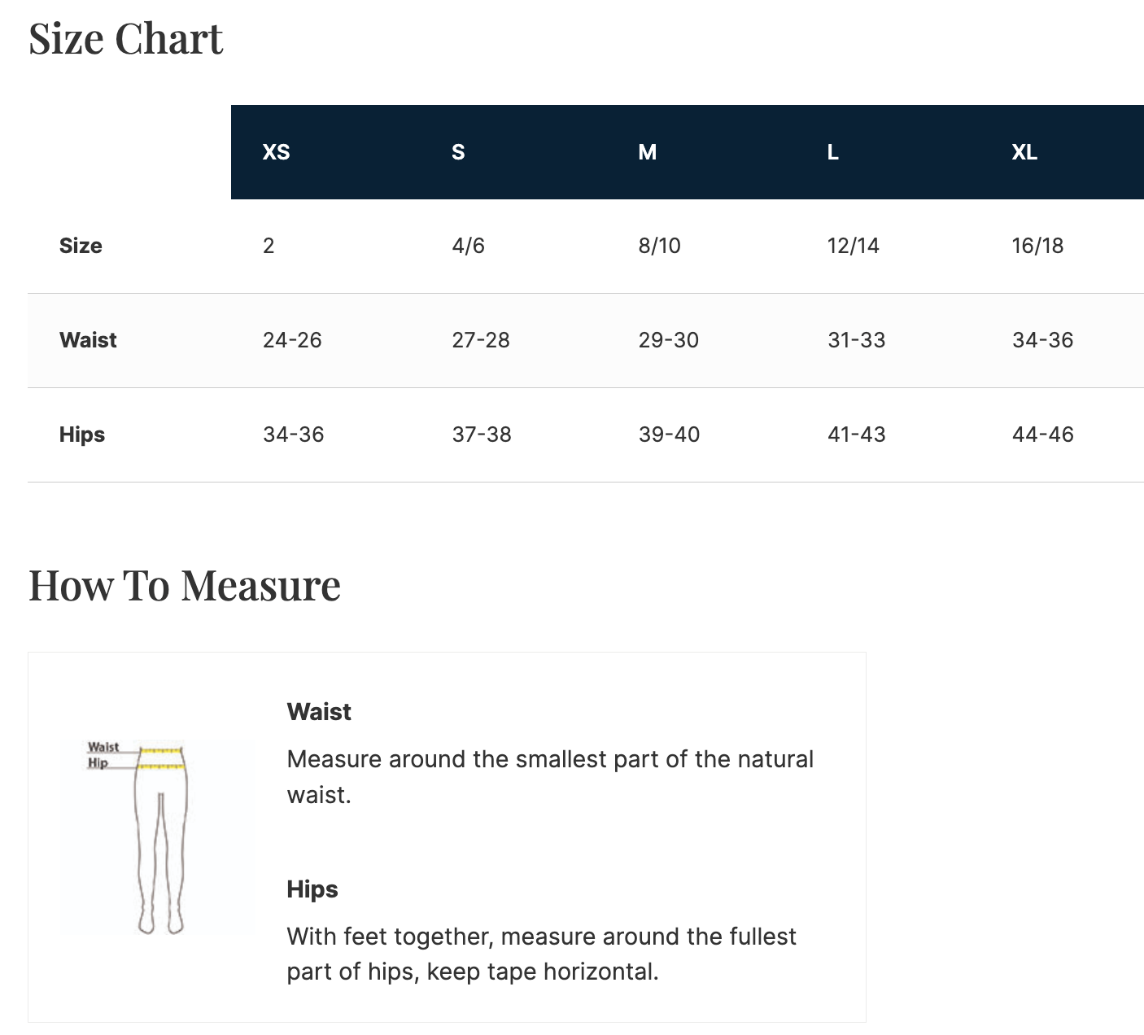Click the 44-46 hips cell
Viewport: 1144px width, 1035px height.
tap(1042, 435)
